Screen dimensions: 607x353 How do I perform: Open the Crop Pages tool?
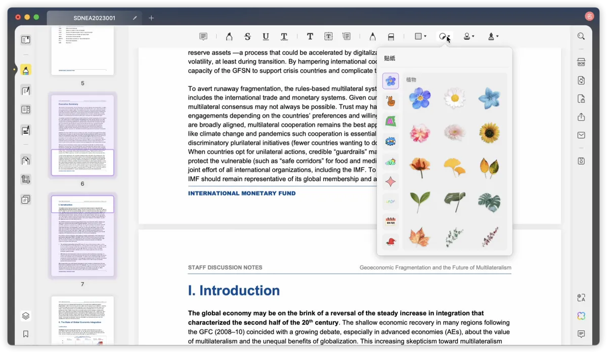coord(26,179)
